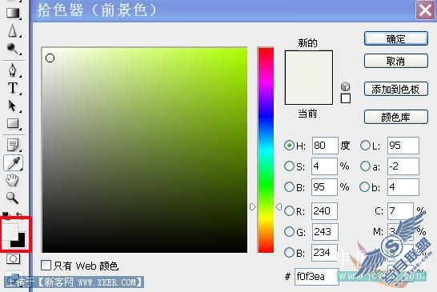The image size is (437, 292).
Task: Click the foreground color swatch in toolbar
Action: [10, 231]
